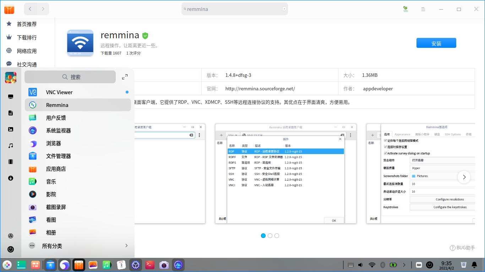Image resolution: width=485 pixels, height=272 pixels.
Task: Open the calendar from the taskbar
Action: [x=121, y=265]
